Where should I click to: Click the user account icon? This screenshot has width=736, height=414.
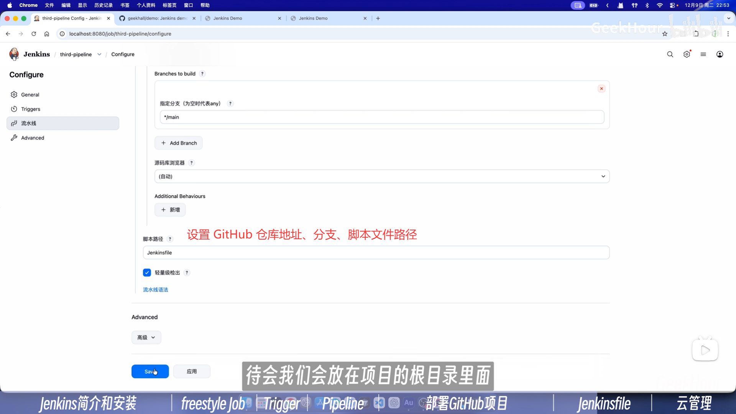tap(720, 54)
